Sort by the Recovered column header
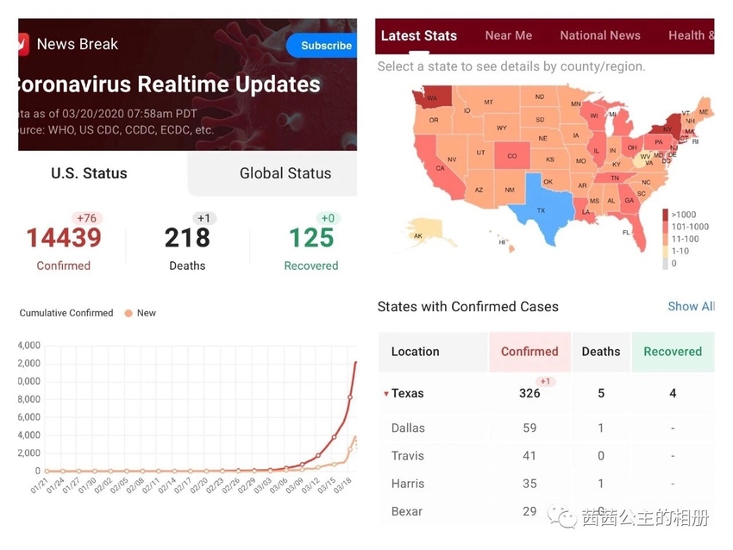733x550 pixels. 673,352
